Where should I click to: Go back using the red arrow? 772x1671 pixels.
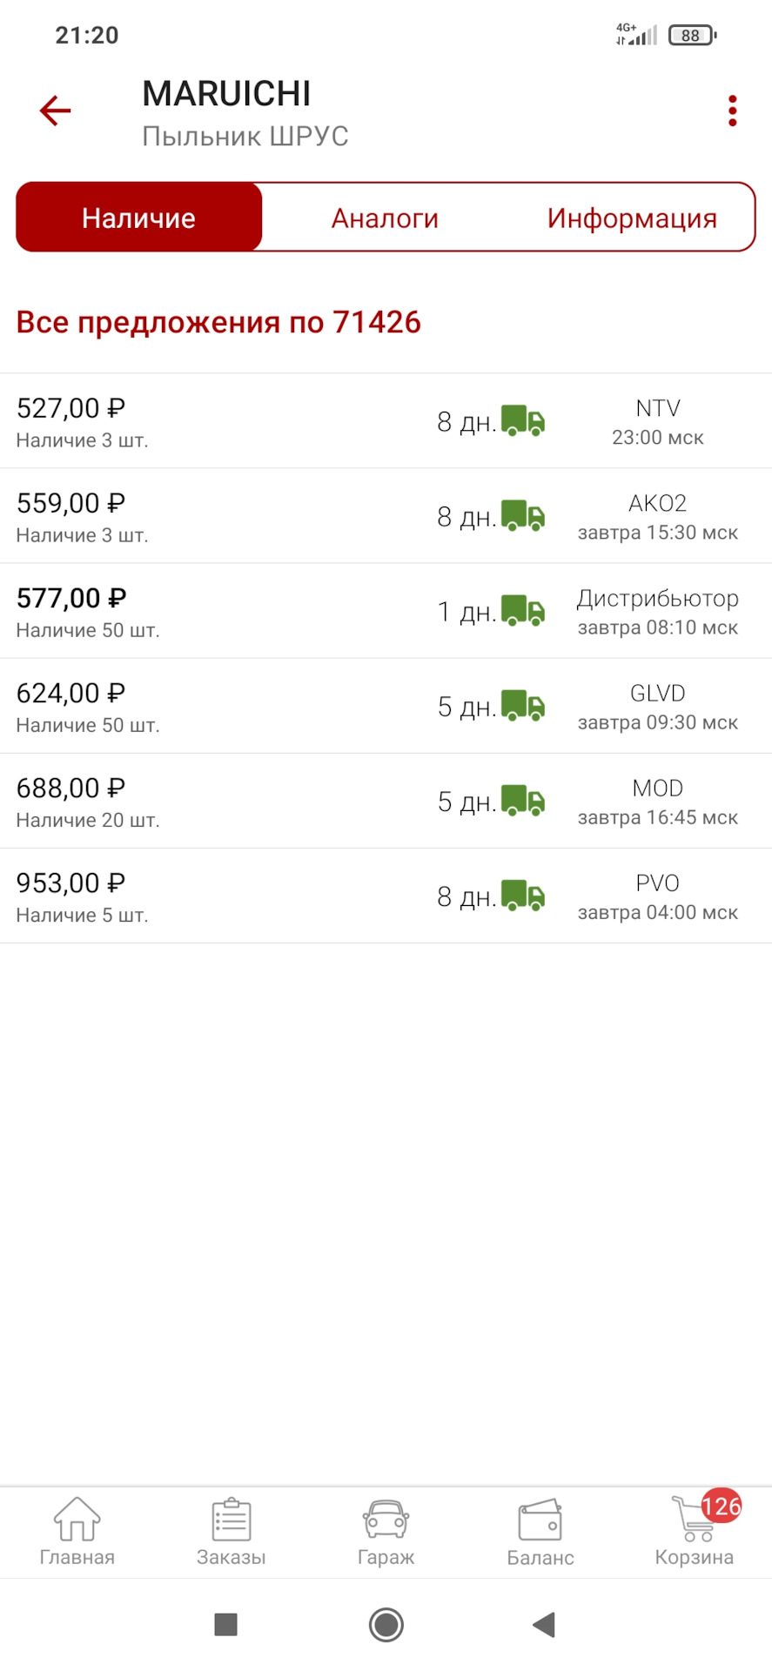55,111
